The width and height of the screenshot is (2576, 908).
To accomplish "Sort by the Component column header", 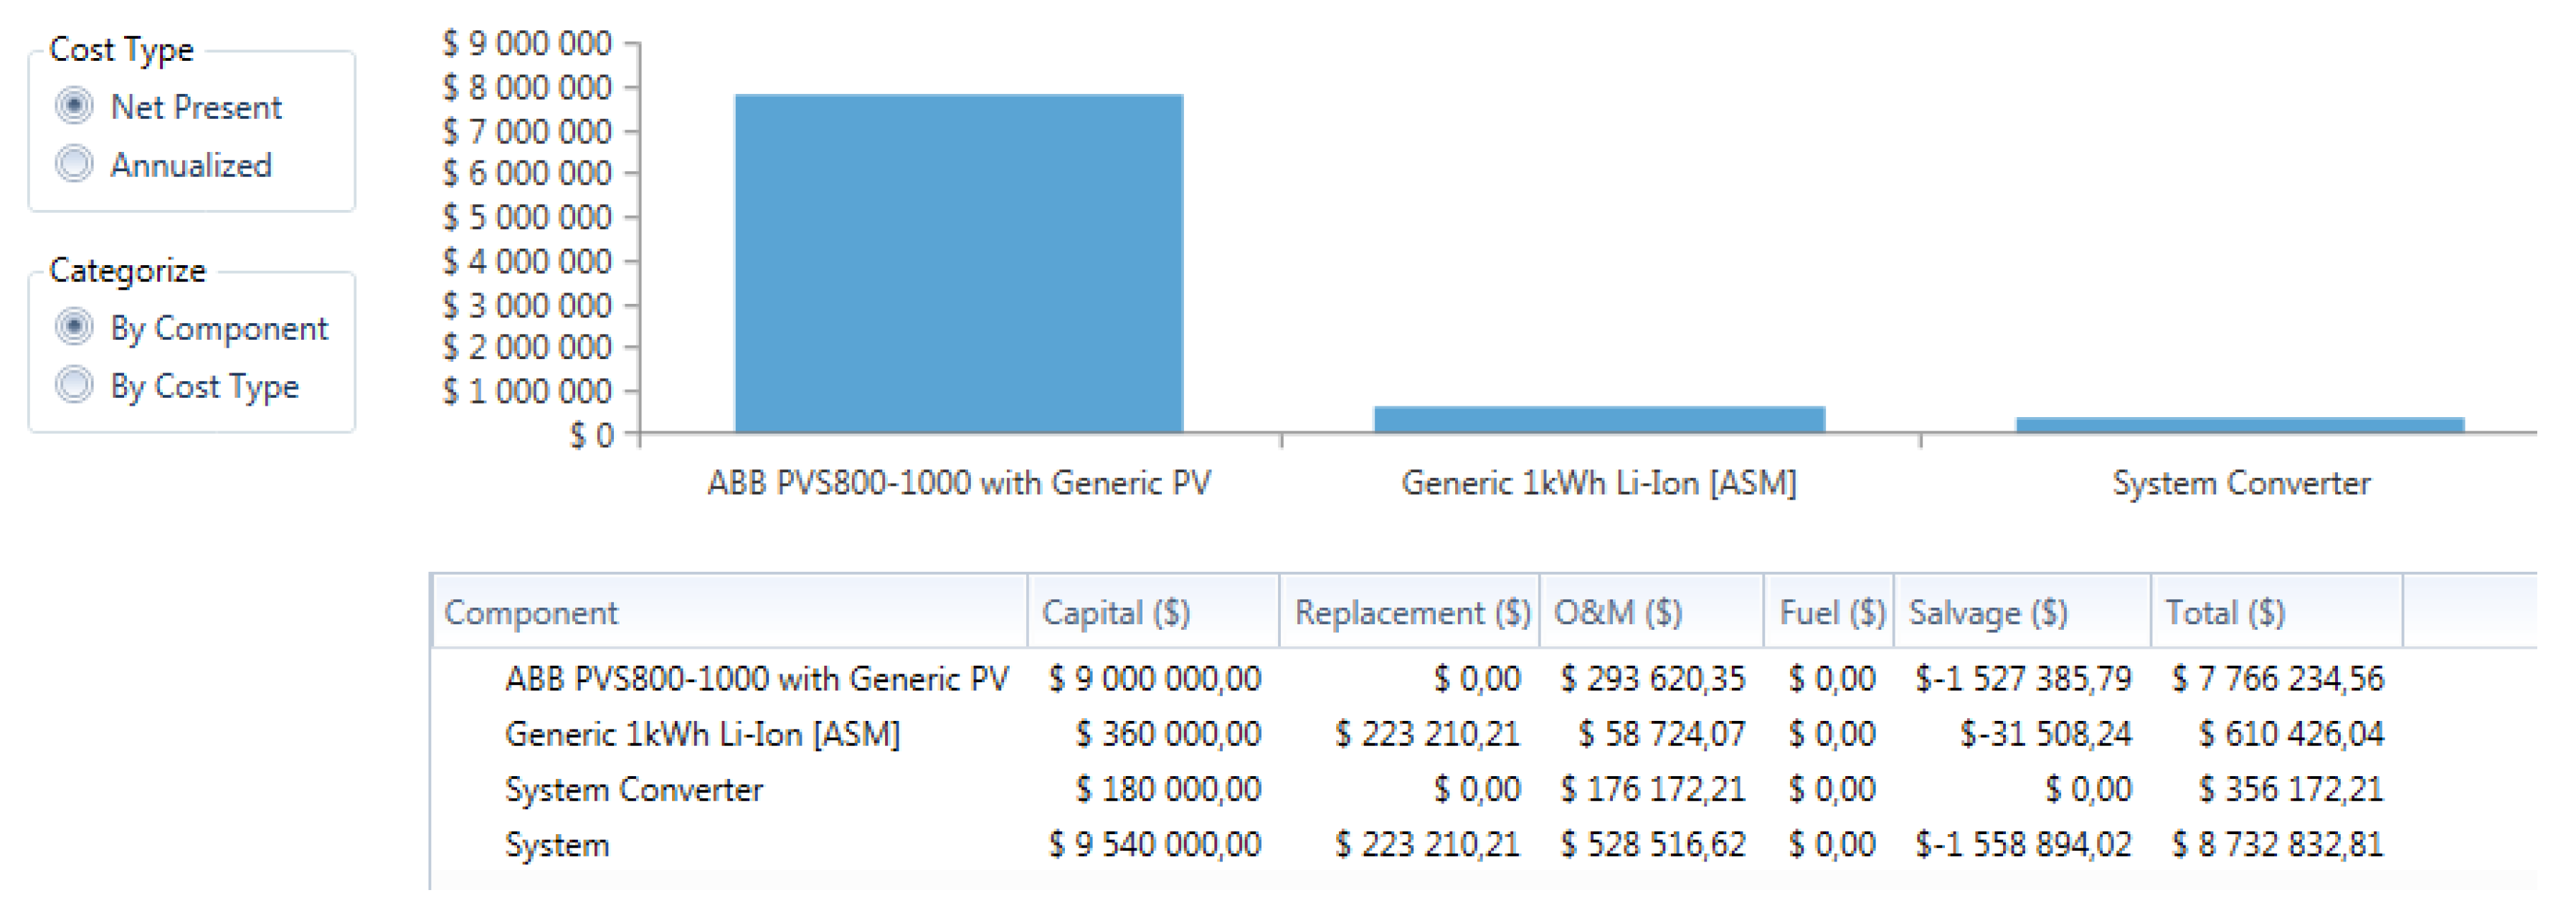I will coord(530,612).
